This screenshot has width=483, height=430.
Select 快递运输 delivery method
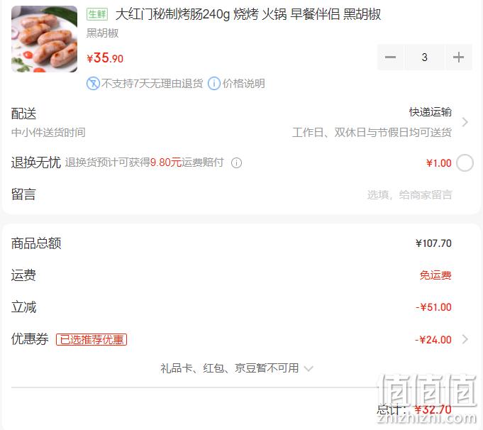(431, 112)
